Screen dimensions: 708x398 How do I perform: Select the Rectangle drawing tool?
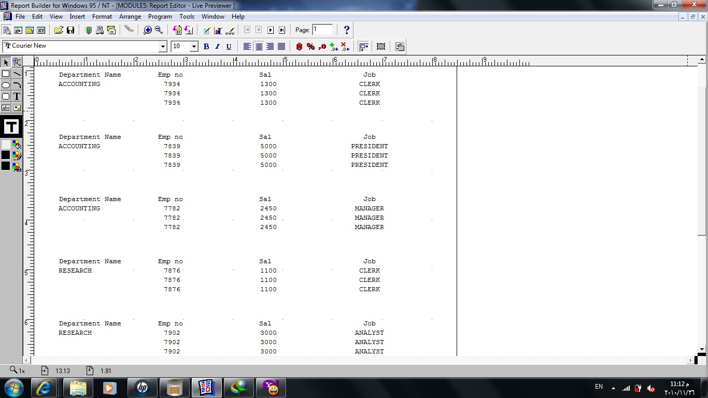6,74
